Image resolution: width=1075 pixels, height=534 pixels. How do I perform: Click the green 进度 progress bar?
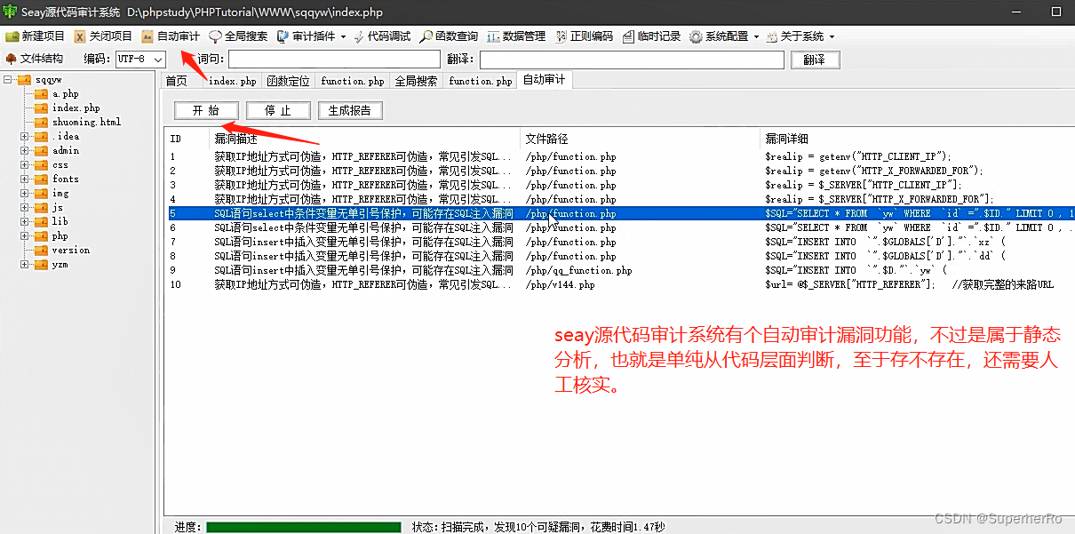[x=303, y=527]
